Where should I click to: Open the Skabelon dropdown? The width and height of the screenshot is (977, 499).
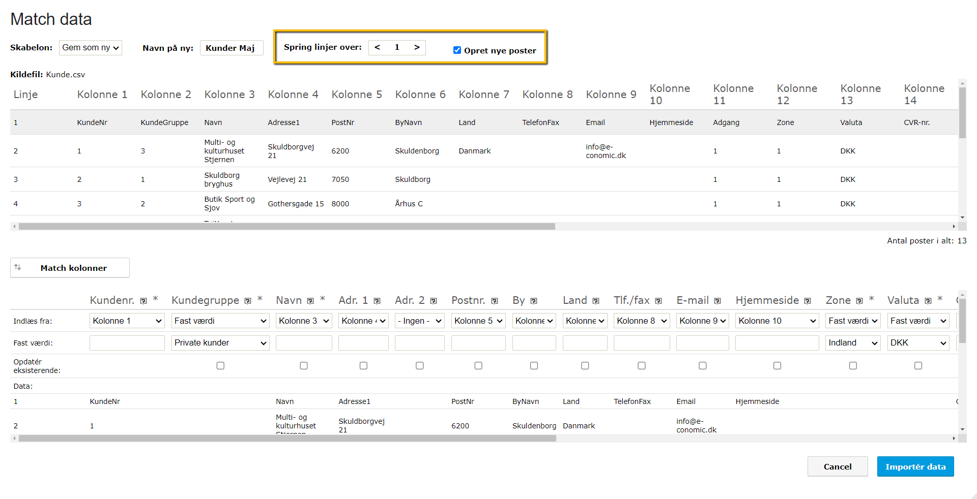coord(91,48)
